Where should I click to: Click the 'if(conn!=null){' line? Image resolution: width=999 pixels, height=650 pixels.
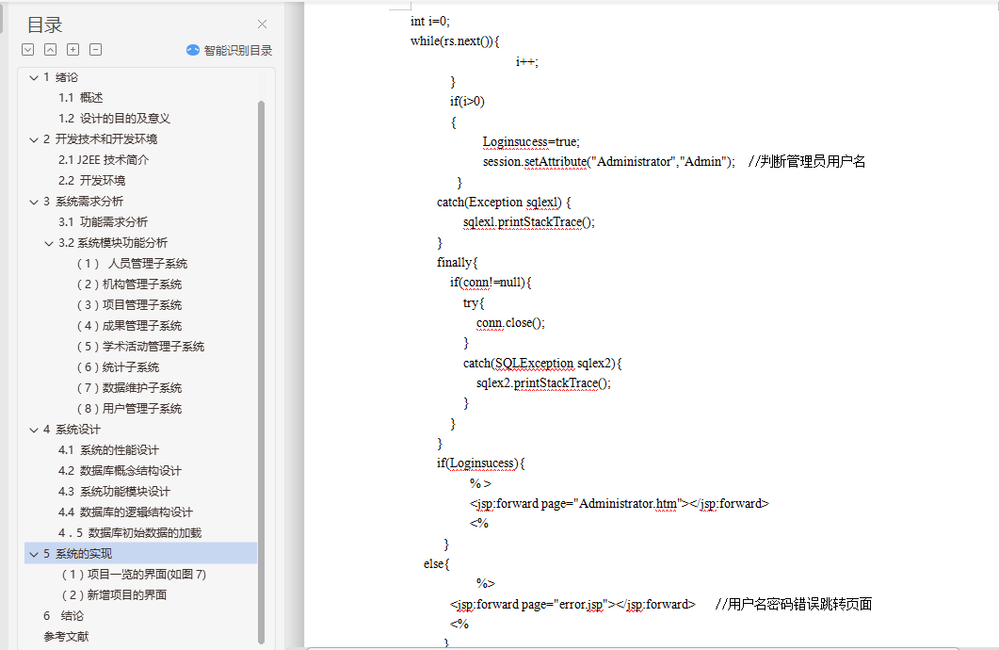click(x=491, y=283)
